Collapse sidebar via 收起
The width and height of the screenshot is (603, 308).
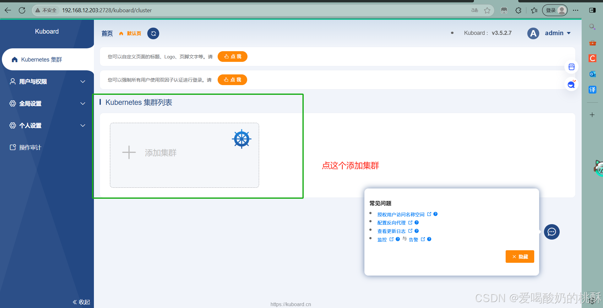point(81,302)
